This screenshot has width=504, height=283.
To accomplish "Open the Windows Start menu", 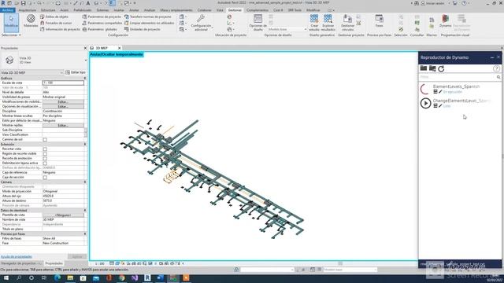I will (x=6, y=277).
